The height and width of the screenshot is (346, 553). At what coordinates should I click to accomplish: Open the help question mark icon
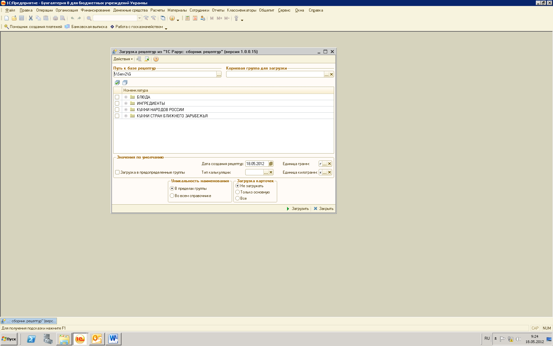click(x=156, y=59)
